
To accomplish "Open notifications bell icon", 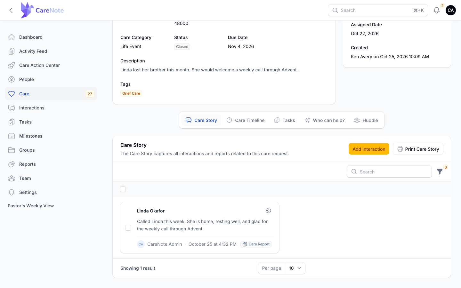I will (436, 10).
